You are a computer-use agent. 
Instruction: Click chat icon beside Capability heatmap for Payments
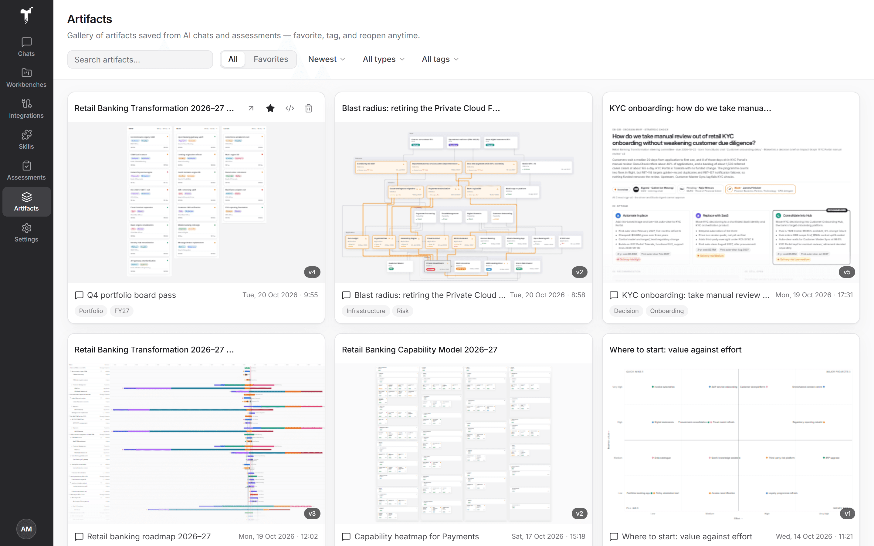346,537
